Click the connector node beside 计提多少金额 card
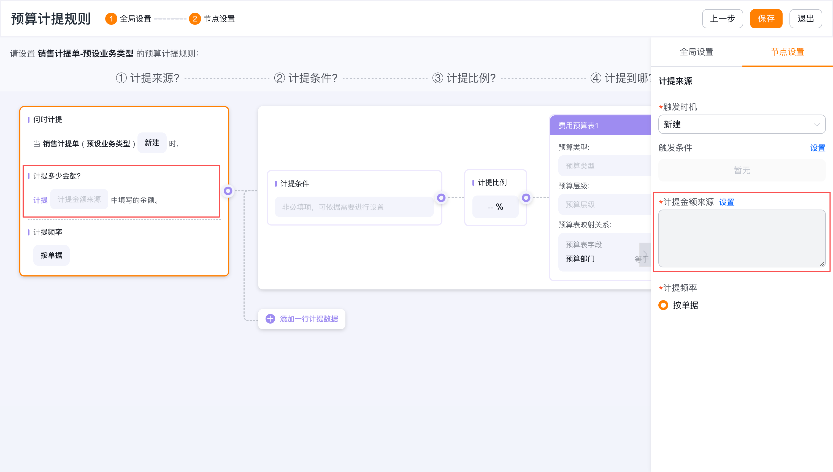The width and height of the screenshot is (833, 472). pyautogui.click(x=228, y=191)
